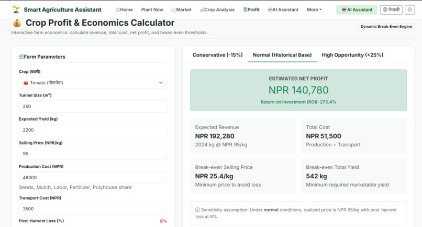
Task: Switch language with the नेपाली button
Action: click(391, 10)
